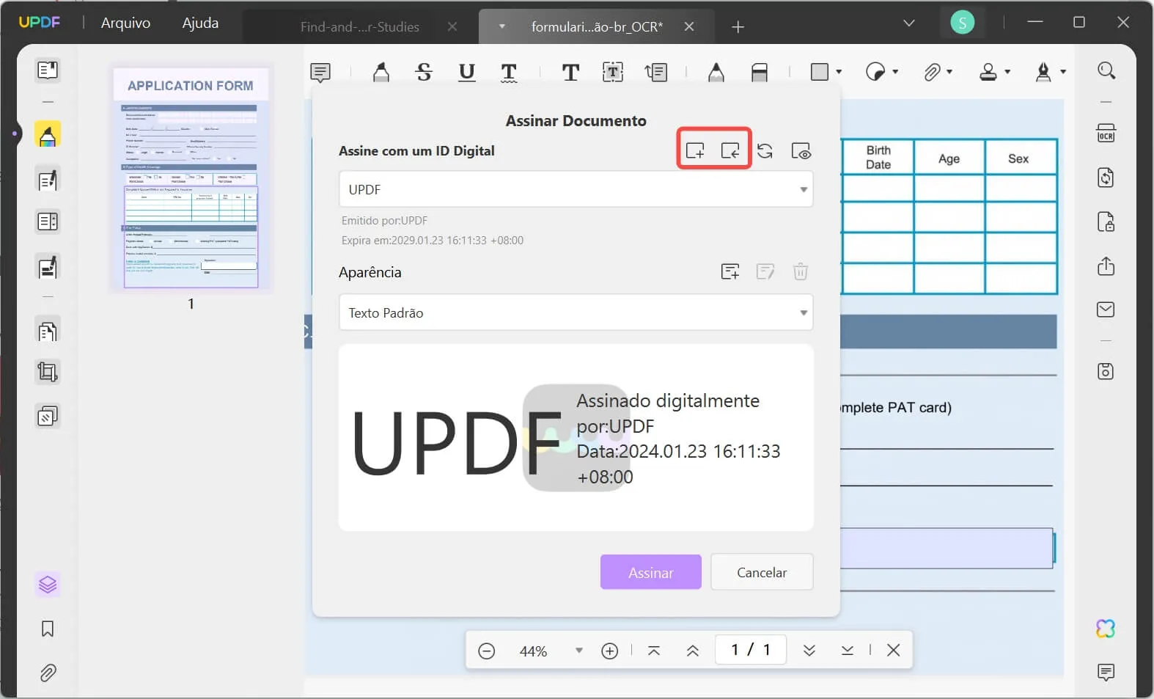
Task: Select the Strikethrough tool
Action: pyautogui.click(x=424, y=72)
